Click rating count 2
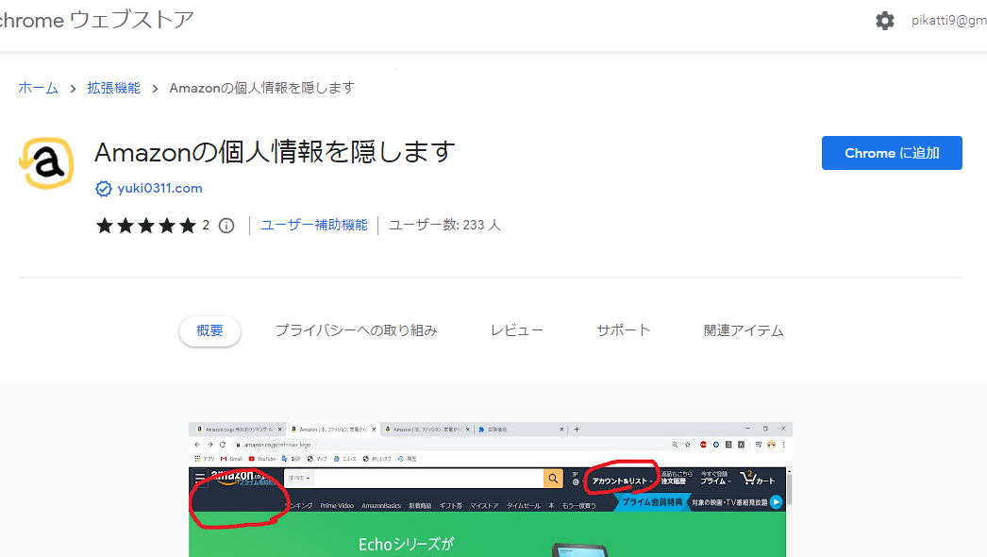This screenshot has width=987, height=557. click(206, 225)
